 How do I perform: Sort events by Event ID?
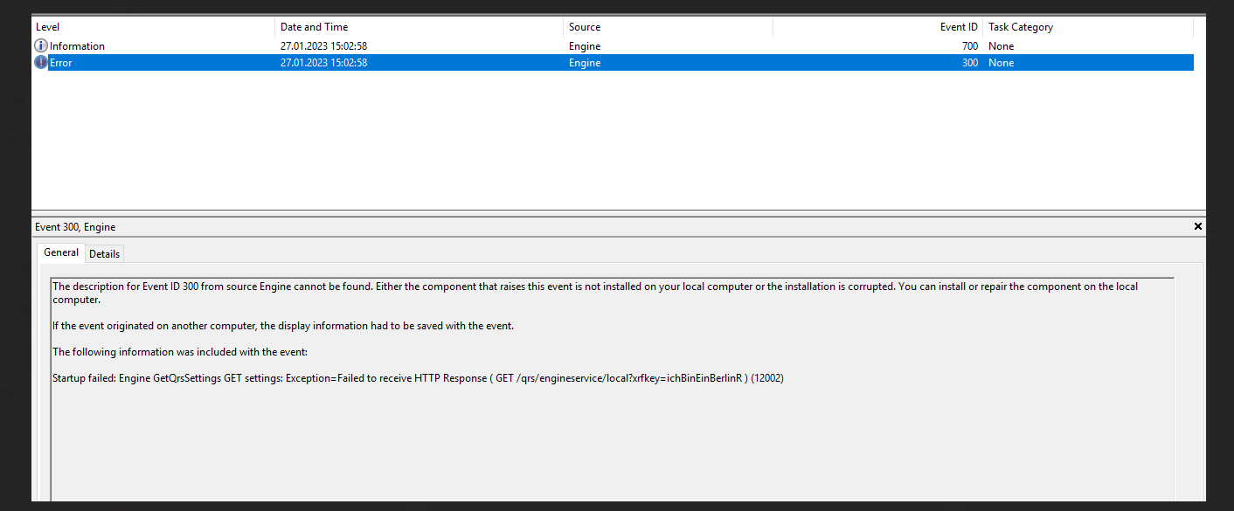[x=959, y=26]
